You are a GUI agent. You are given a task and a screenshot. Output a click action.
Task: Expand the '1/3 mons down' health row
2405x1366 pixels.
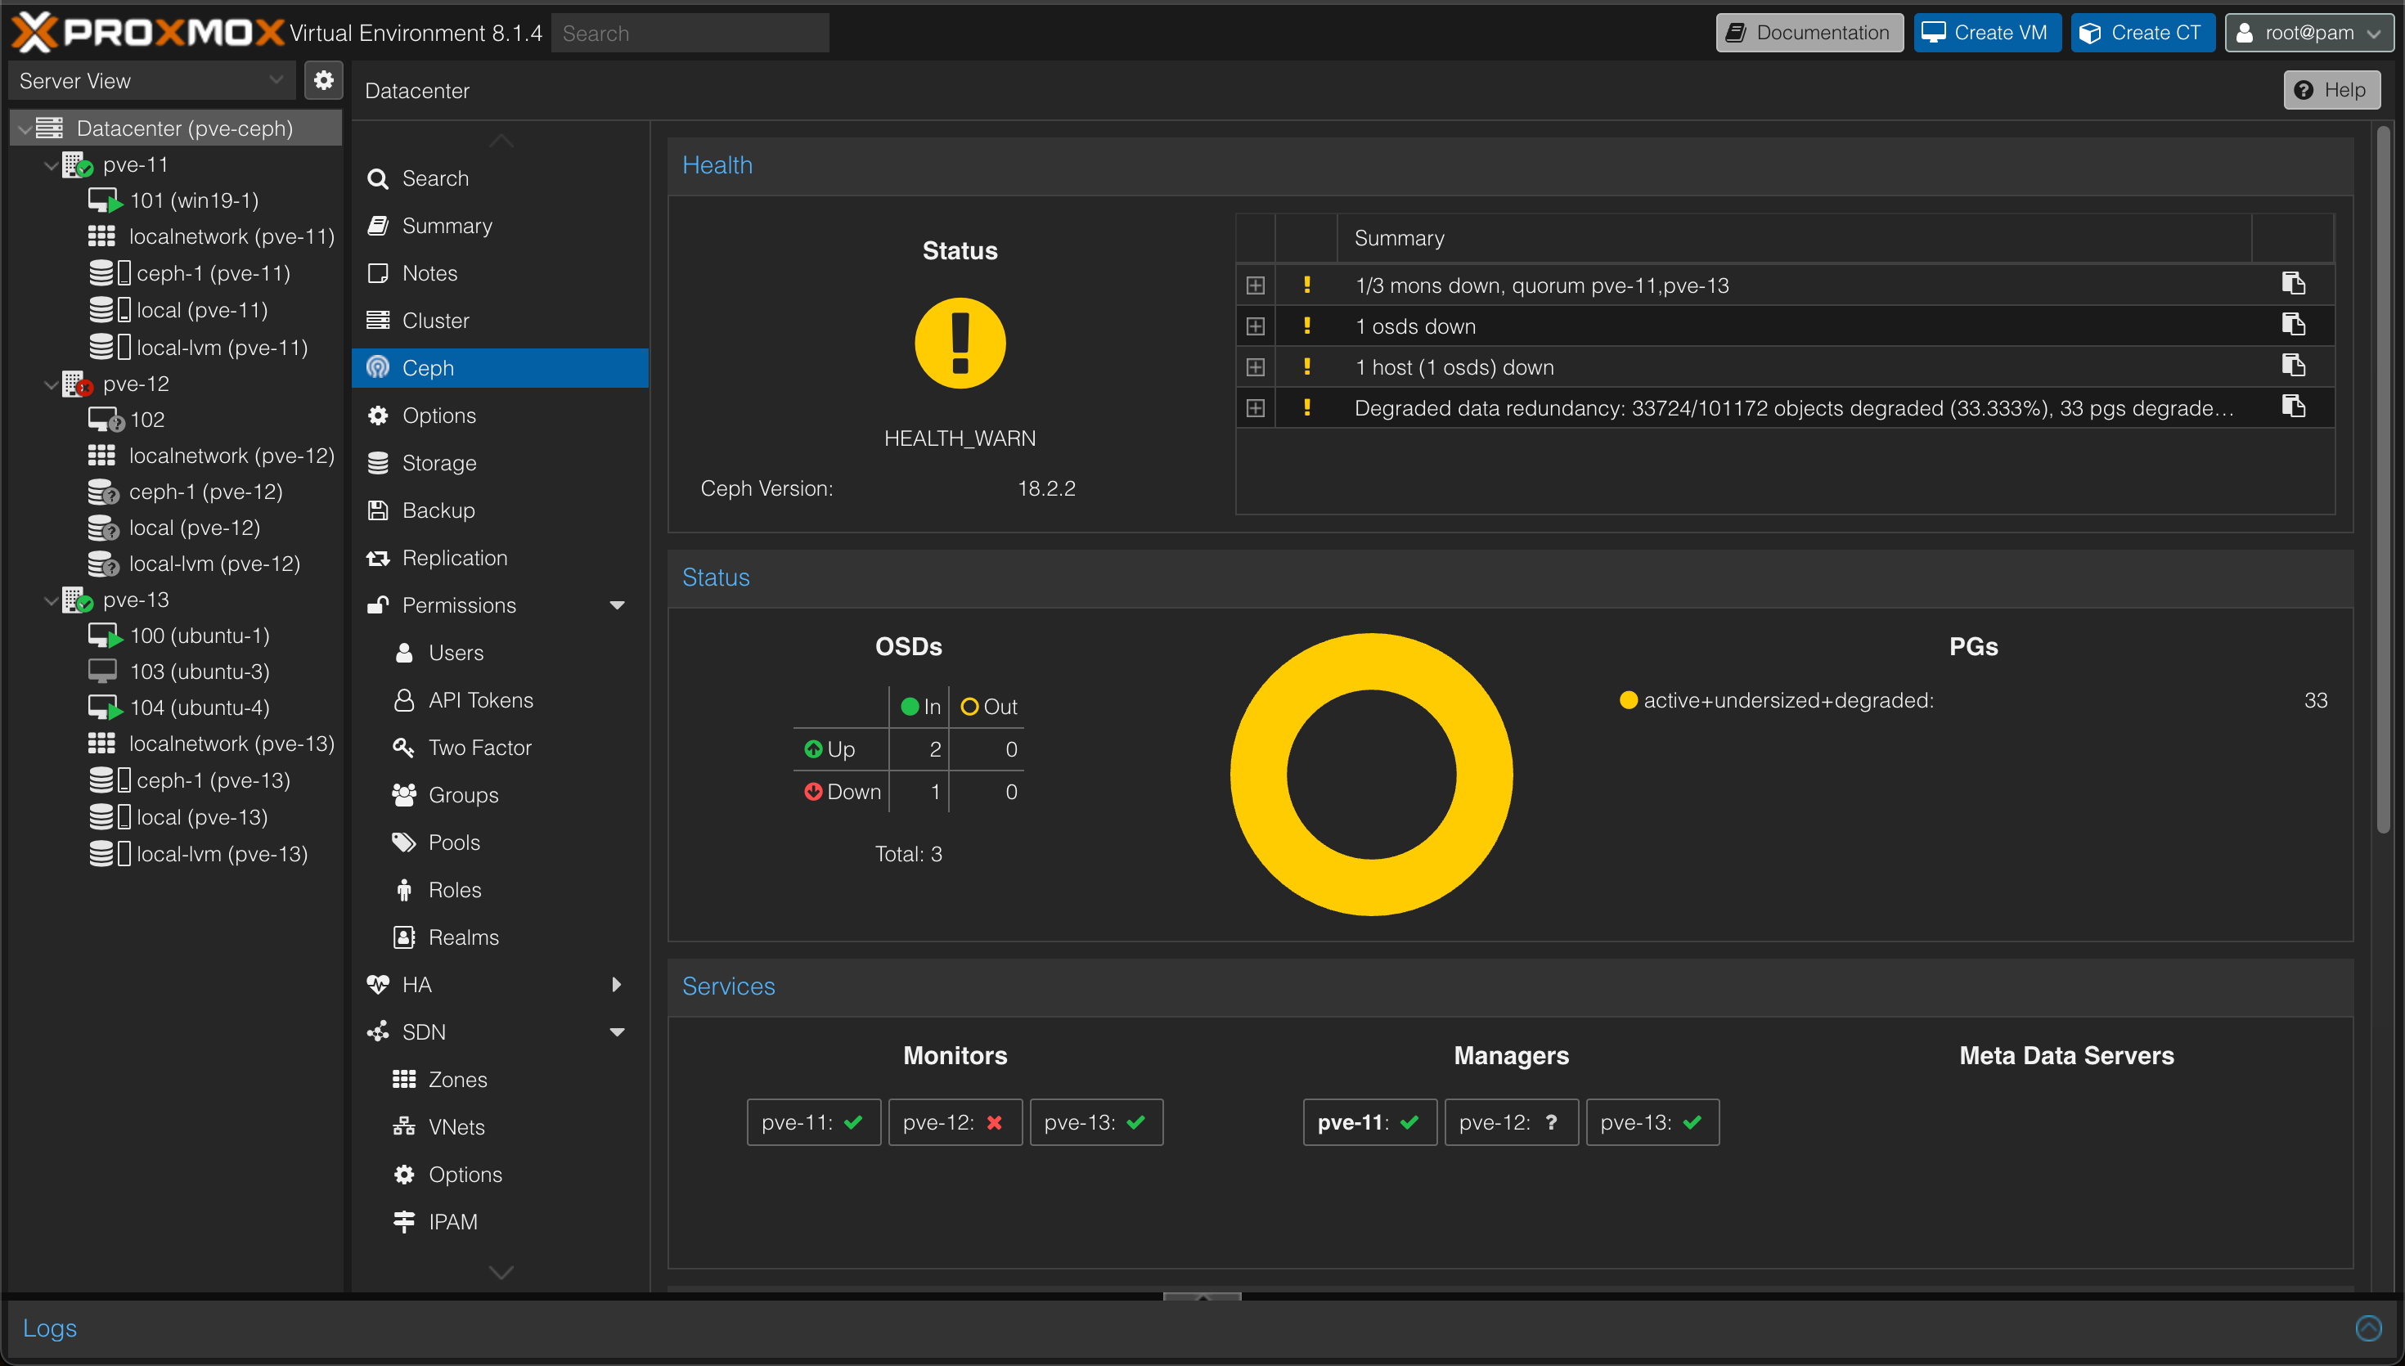(1255, 285)
